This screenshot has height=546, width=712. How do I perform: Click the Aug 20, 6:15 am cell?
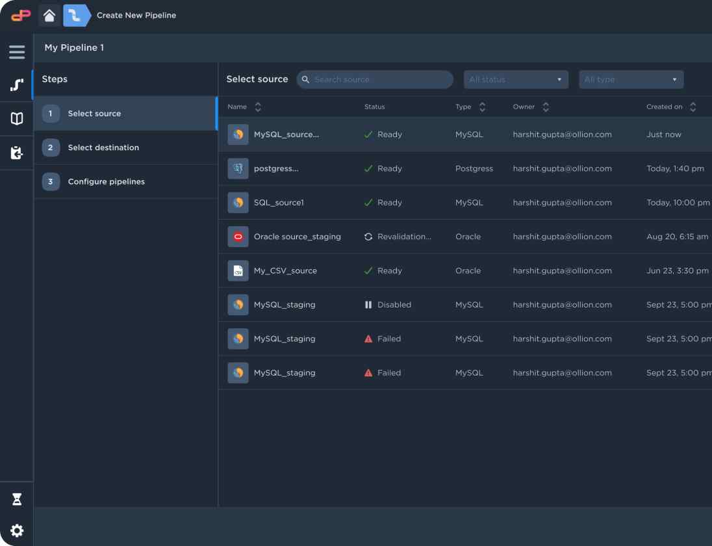tap(677, 237)
